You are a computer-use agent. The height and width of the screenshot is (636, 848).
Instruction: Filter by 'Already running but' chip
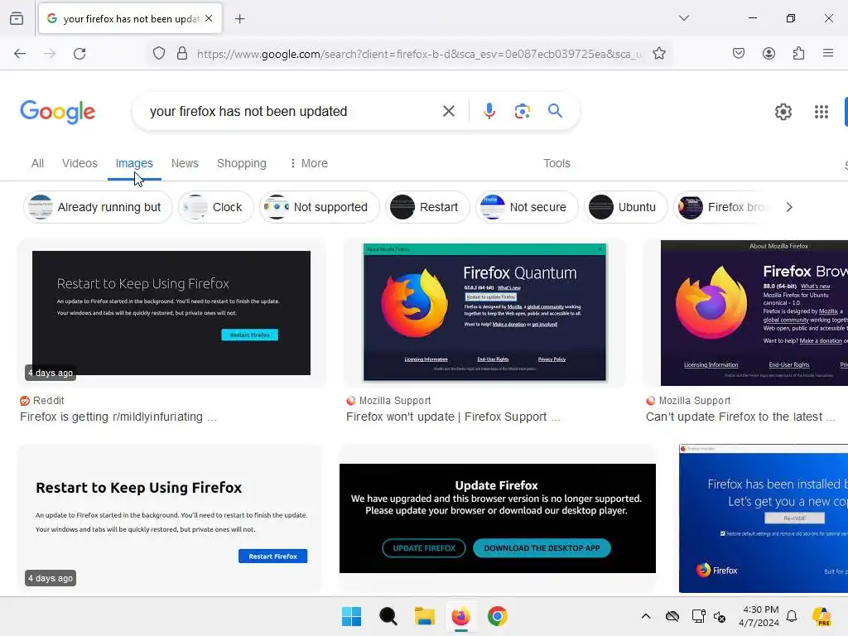(98, 207)
